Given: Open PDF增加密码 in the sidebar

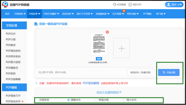Looking at the screenshot, I should point(13,51).
